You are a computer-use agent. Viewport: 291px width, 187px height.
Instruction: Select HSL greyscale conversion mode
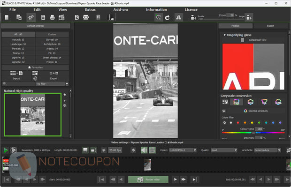click(x=264, y=102)
